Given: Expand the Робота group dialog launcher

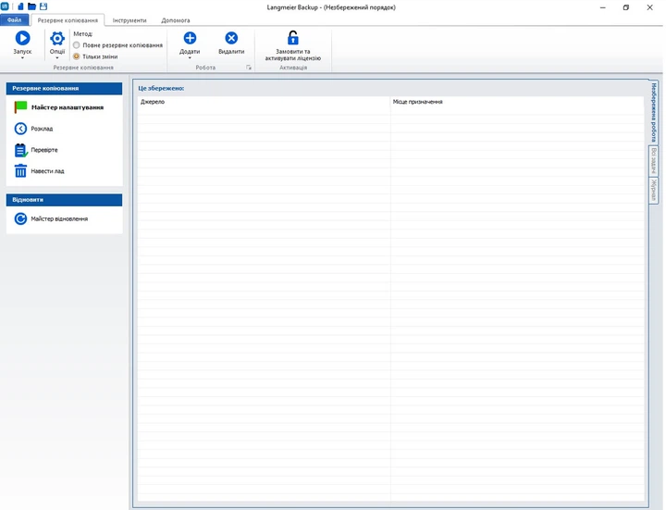Looking at the screenshot, I should [x=249, y=68].
